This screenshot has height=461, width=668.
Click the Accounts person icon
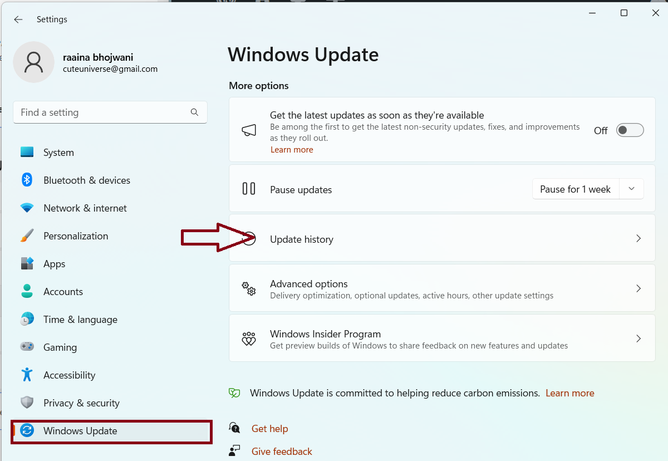pyautogui.click(x=27, y=291)
